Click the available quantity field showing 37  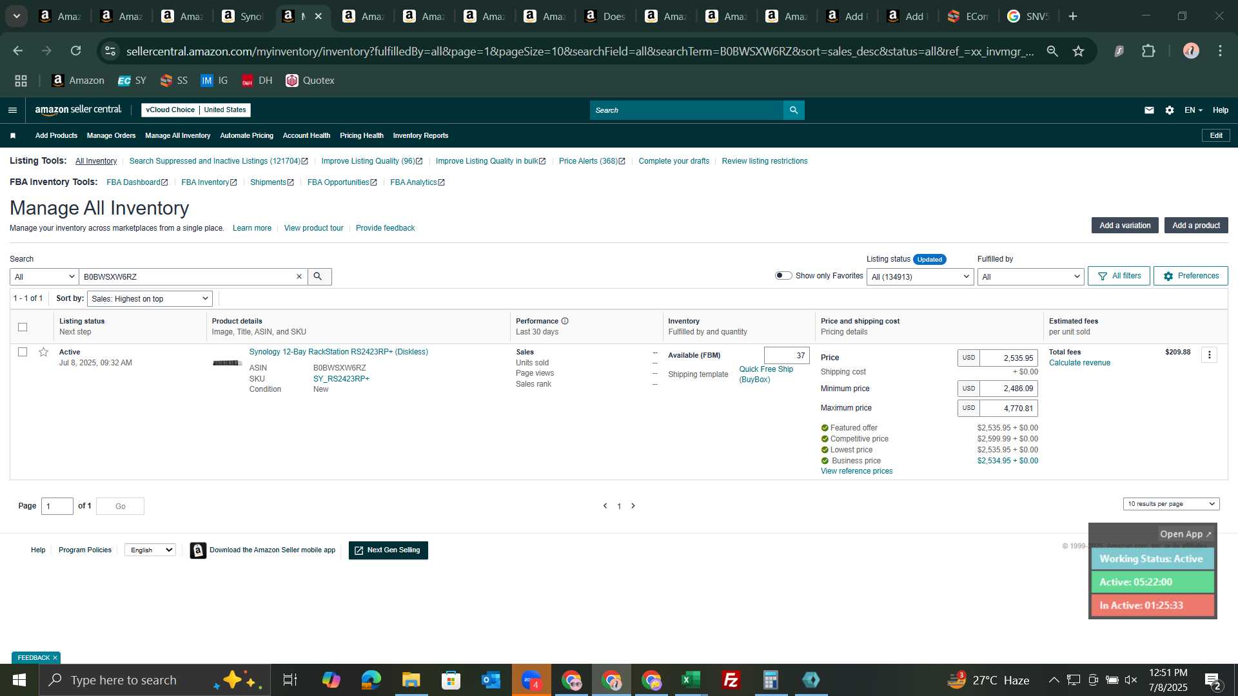tap(787, 356)
